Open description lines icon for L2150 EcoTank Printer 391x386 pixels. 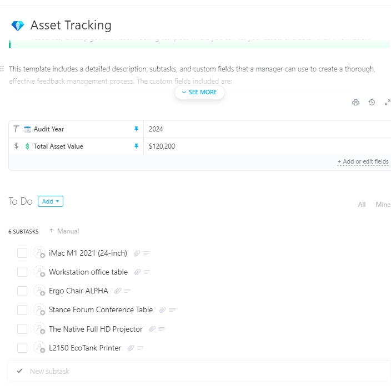[x=140, y=348]
